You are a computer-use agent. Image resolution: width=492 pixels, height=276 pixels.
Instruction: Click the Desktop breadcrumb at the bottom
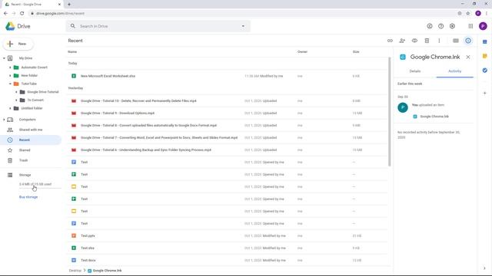pos(75,271)
